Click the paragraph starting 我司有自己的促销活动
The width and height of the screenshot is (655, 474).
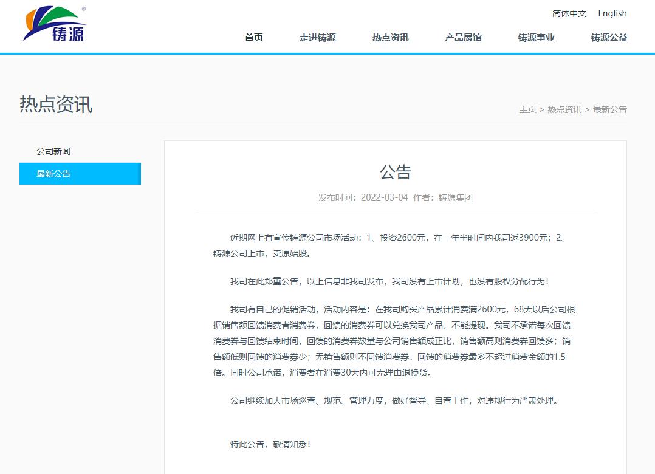[x=394, y=341]
